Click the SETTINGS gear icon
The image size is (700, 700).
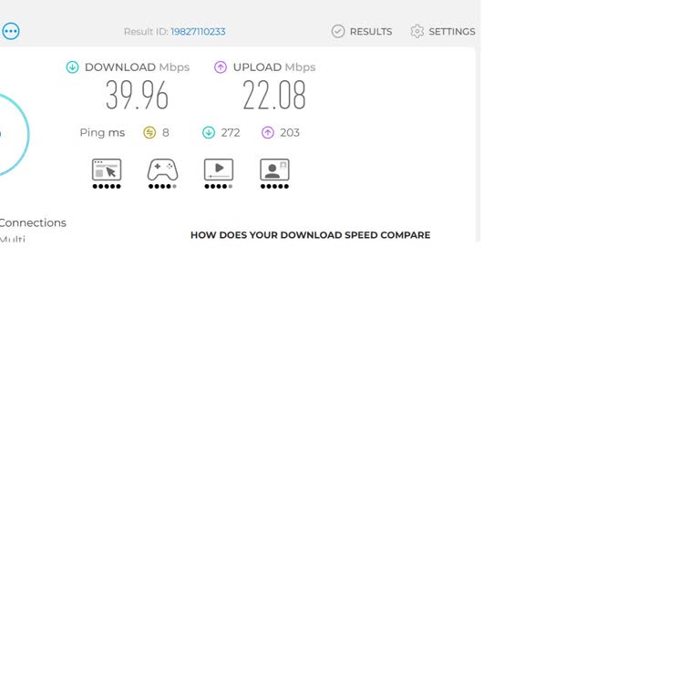coord(417,31)
